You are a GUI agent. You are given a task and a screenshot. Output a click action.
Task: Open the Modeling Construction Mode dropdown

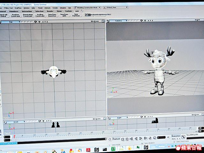[87, 8]
